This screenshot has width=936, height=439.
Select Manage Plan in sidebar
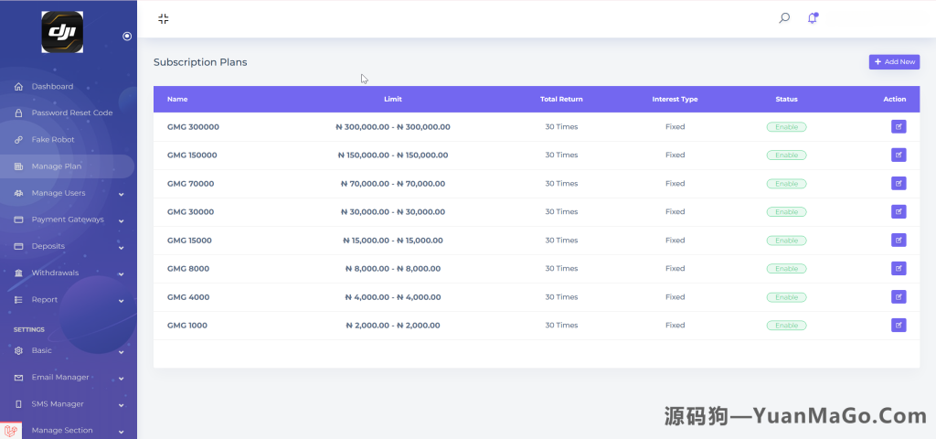pyautogui.click(x=67, y=166)
